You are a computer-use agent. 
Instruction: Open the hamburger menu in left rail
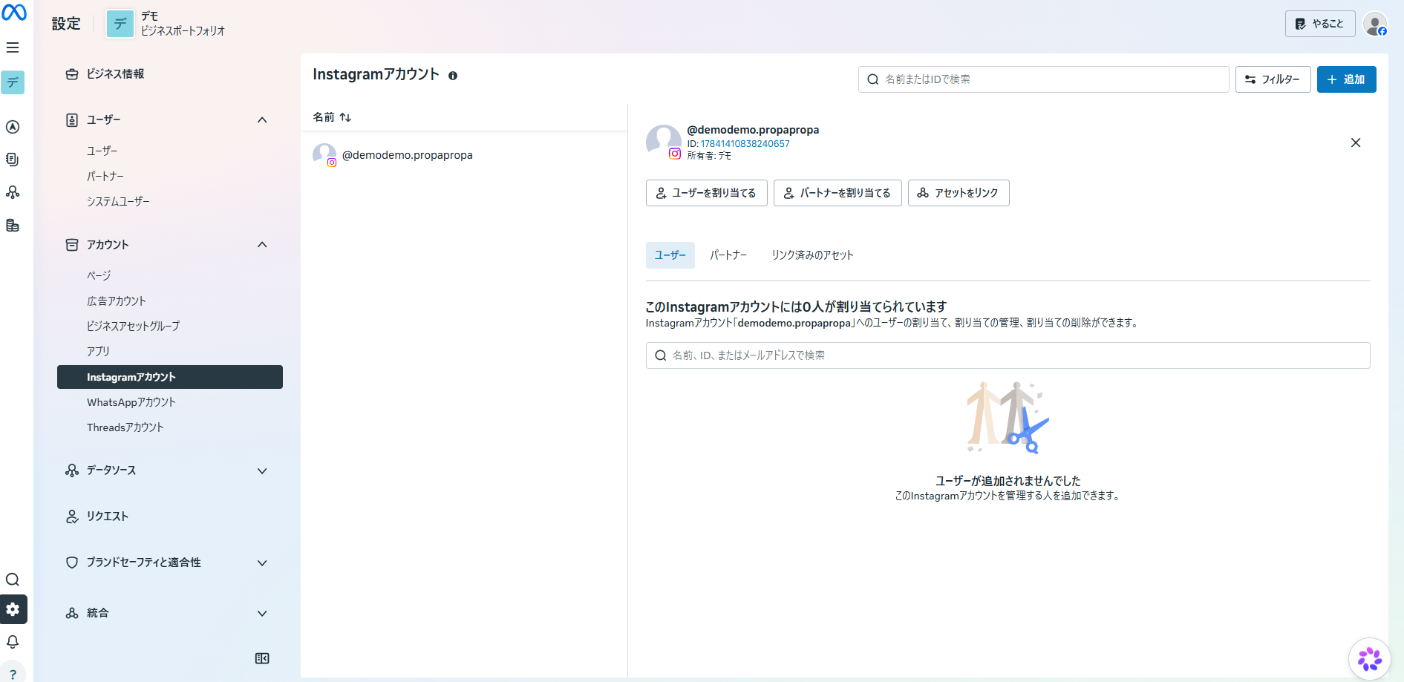point(13,47)
